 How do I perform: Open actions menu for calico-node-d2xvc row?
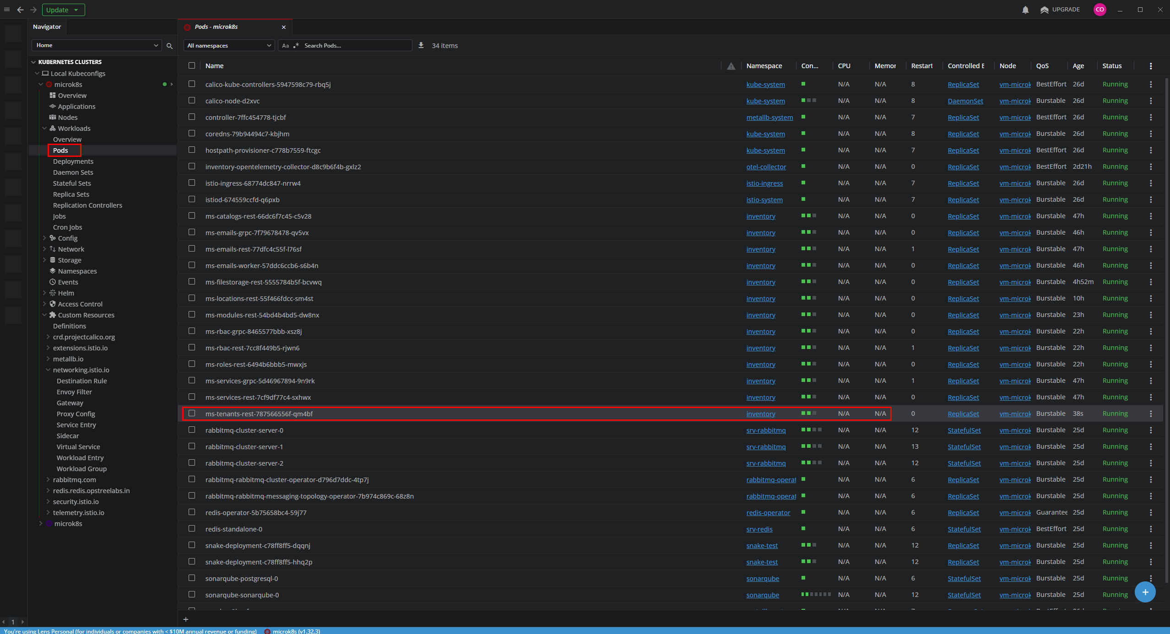coord(1151,101)
